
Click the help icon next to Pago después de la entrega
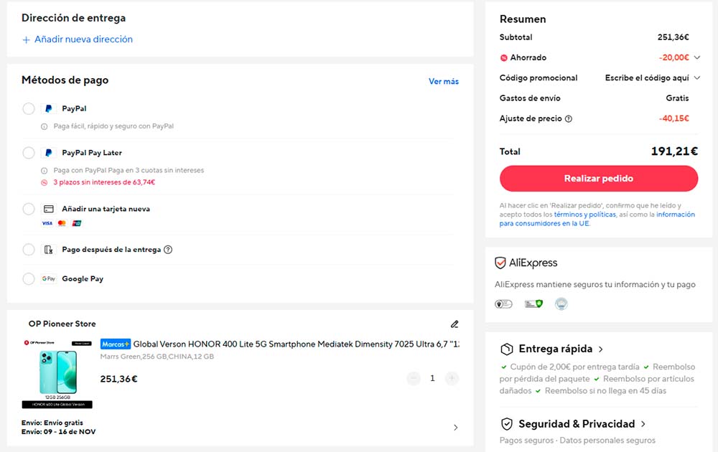coord(168,250)
